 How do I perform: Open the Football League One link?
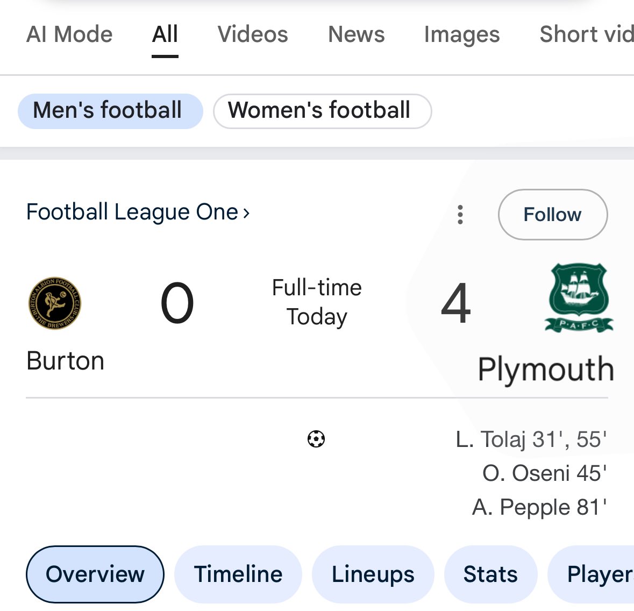pyautogui.click(x=138, y=212)
